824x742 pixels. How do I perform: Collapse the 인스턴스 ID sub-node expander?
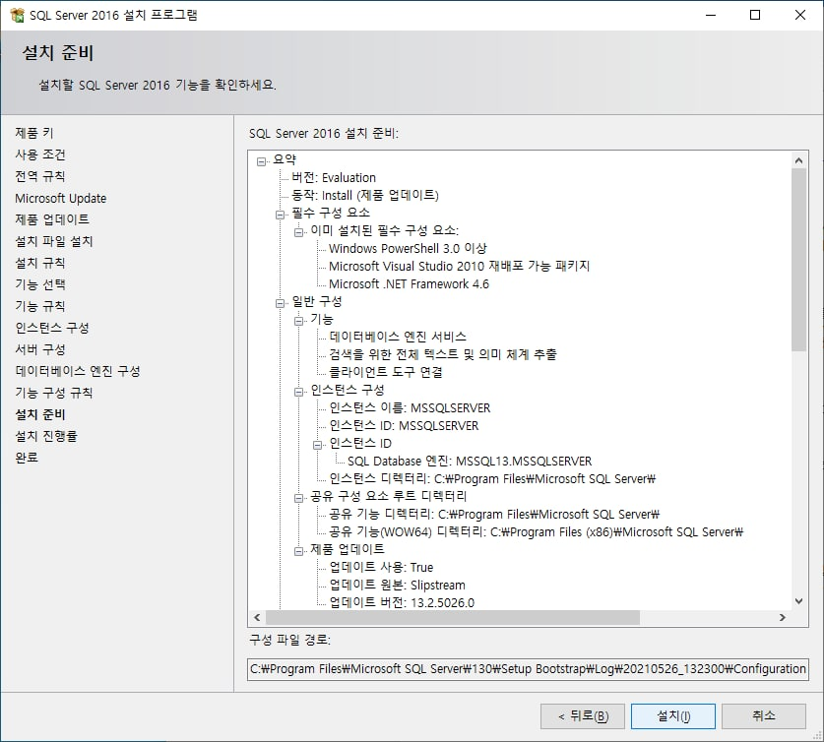317,445
